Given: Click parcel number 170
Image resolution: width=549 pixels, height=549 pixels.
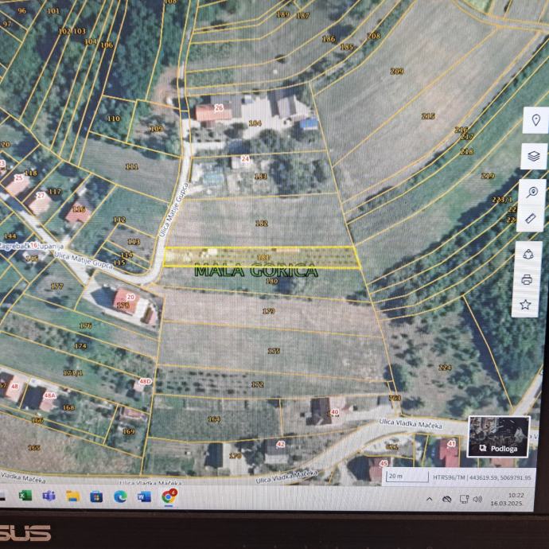Looking at the screenshot, I should pyautogui.click(x=235, y=456).
